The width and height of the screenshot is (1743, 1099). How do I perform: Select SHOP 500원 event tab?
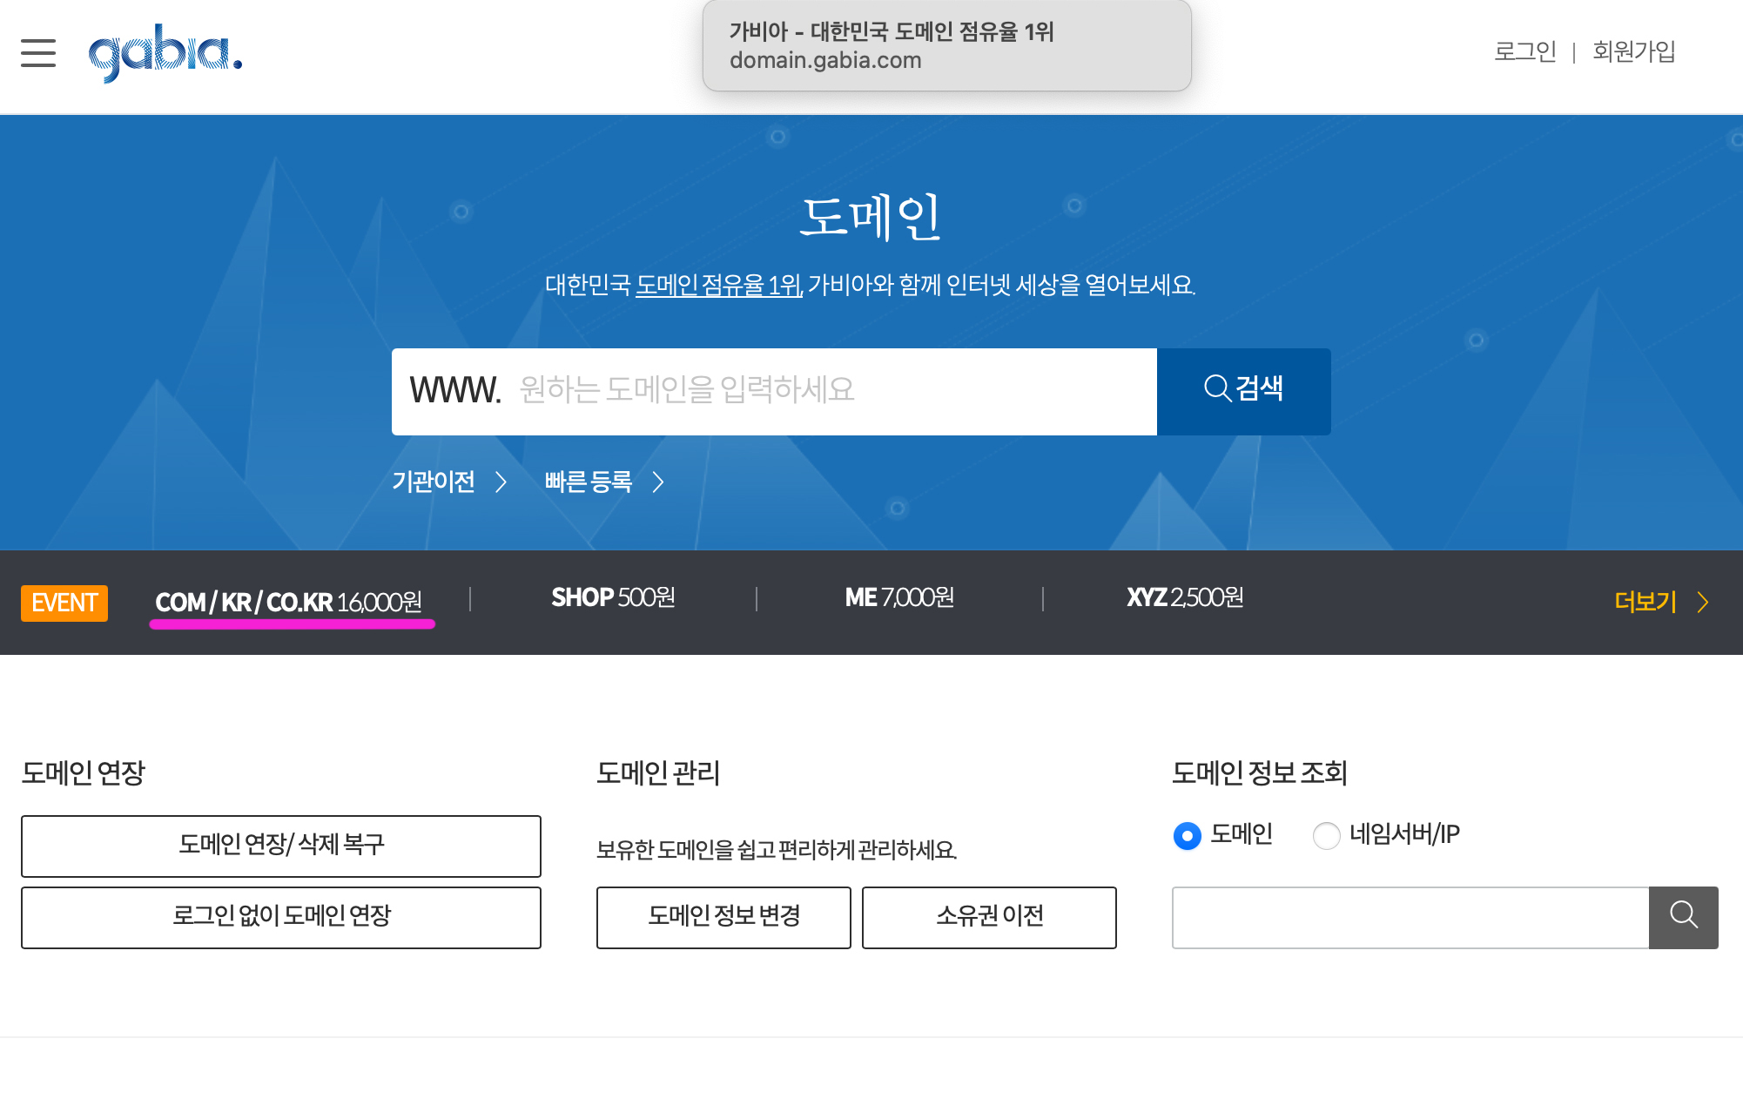[613, 597]
